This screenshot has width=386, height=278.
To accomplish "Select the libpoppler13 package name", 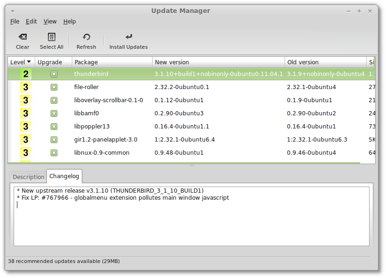I will pos(92,127).
